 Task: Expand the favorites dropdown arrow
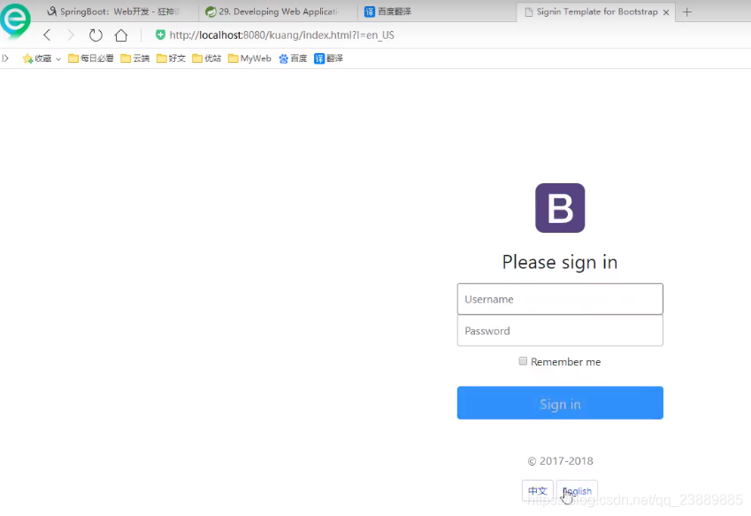[58, 59]
